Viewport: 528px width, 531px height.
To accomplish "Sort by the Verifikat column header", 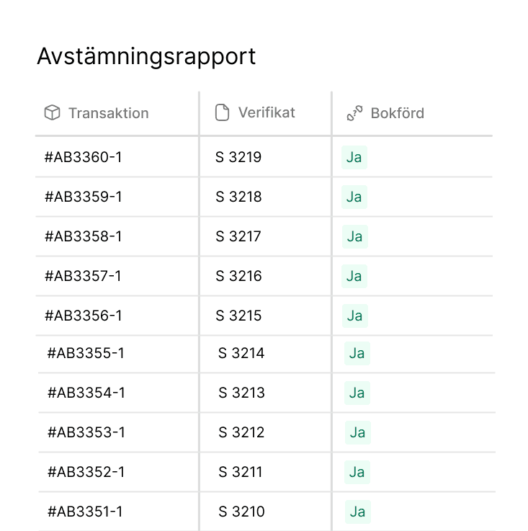I will tap(267, 112).
